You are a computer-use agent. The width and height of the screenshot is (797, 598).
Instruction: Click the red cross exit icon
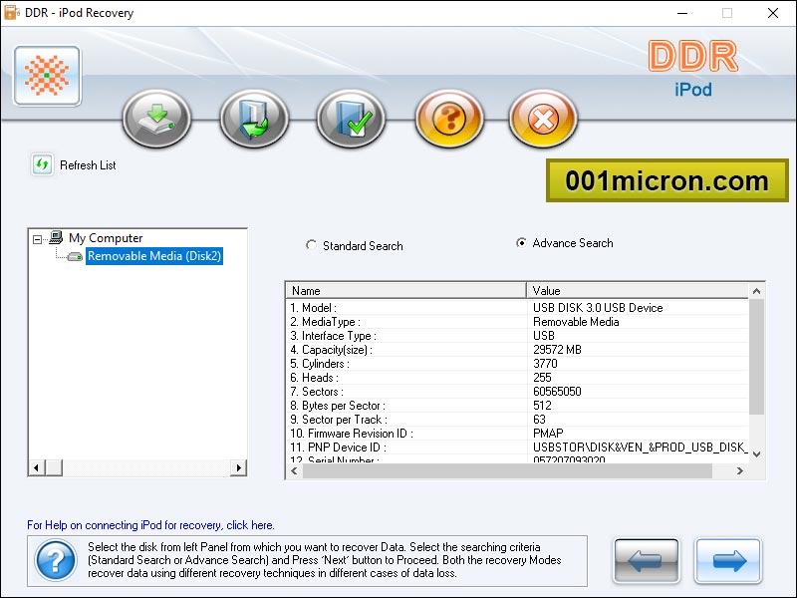[543, 117]
